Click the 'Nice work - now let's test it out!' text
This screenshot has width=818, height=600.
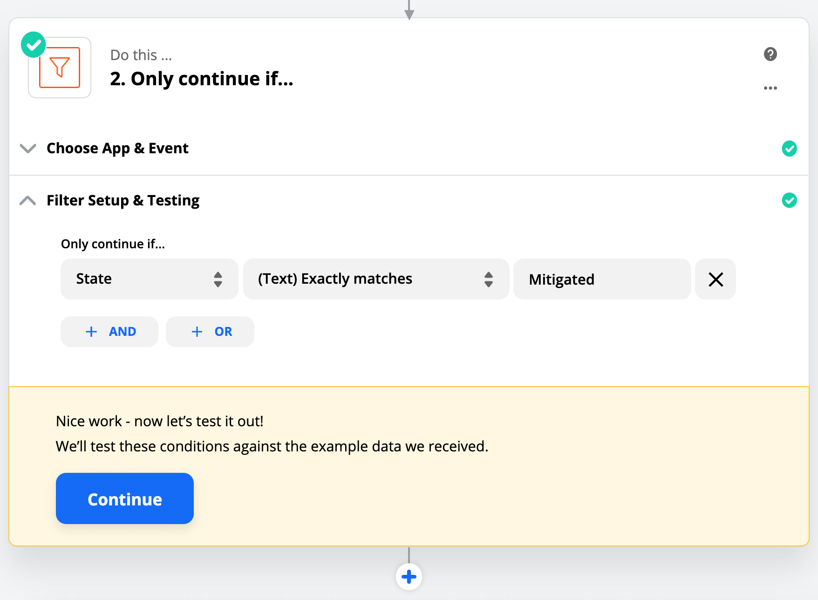coord(160,421)
